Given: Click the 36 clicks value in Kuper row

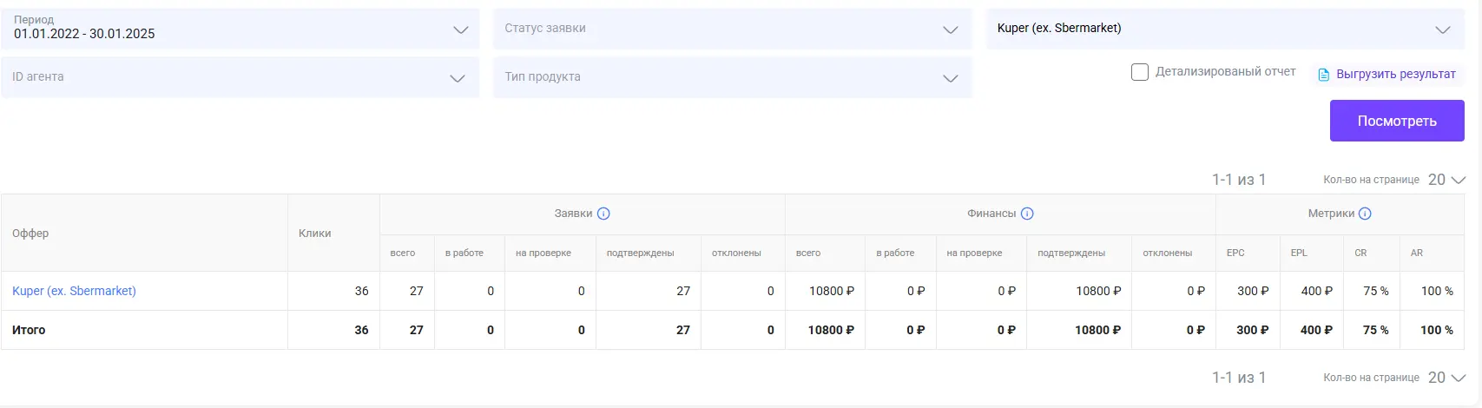Looking at the screenshot, I should tap(361, 291).
